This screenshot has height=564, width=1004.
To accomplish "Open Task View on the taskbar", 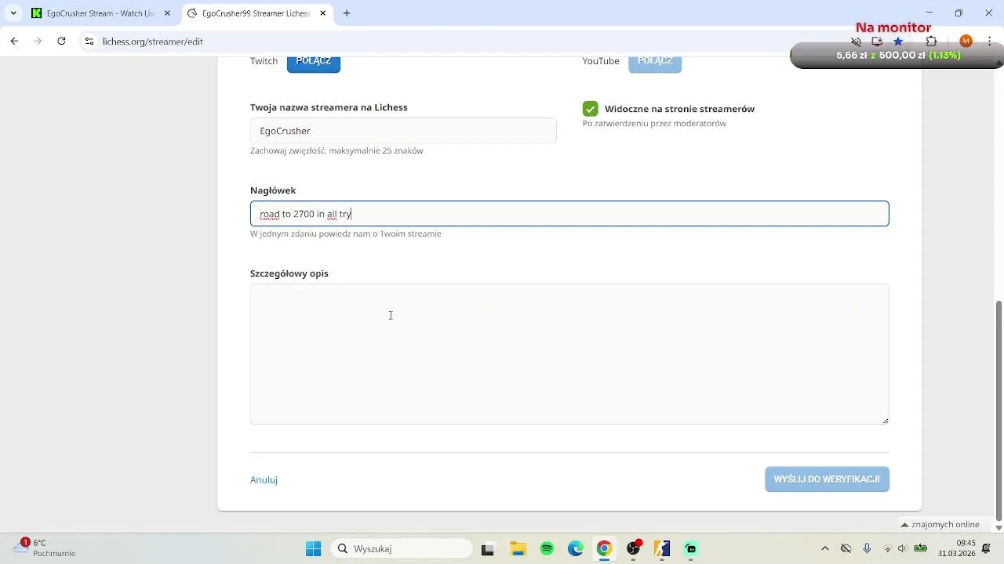I will [487, 548].
